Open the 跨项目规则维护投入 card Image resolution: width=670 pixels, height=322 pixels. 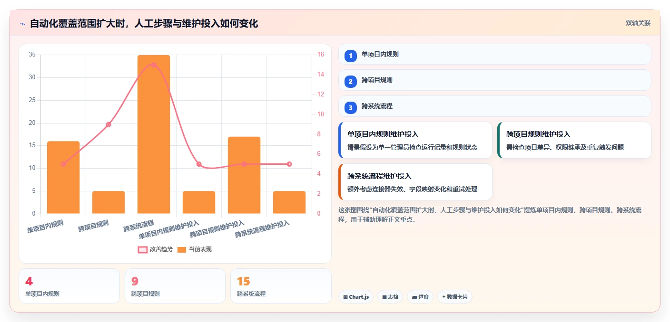pyautogui.click(x=574, y=140)
